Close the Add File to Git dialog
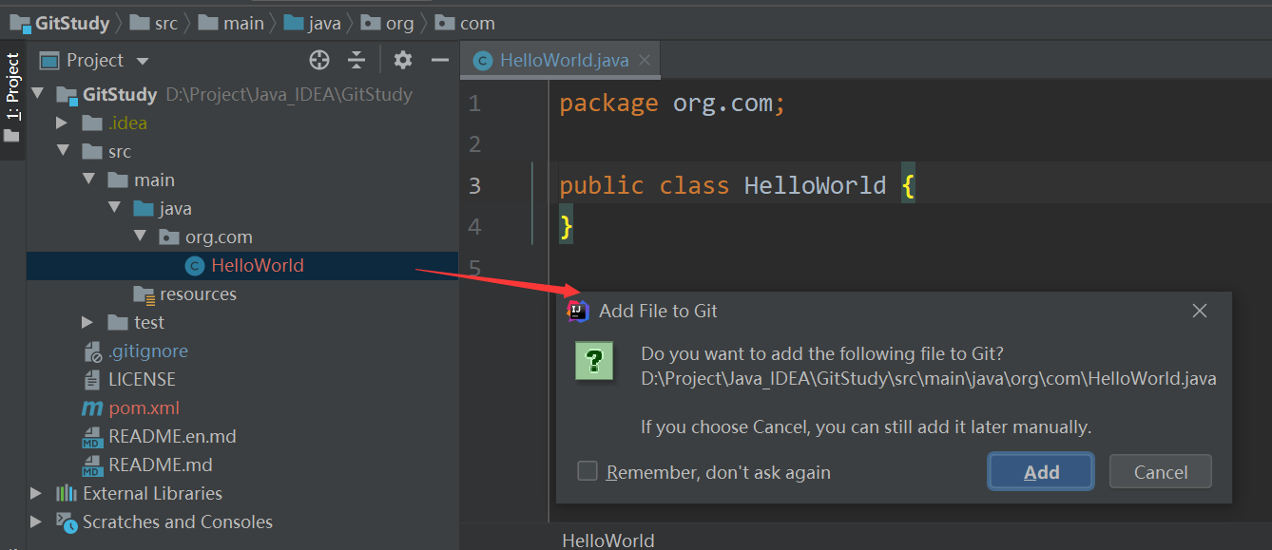The width and height of the screenshot is (1272, 550). (x=1200, y=311)
